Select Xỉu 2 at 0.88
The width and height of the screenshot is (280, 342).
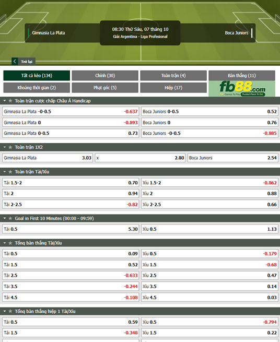209,194
